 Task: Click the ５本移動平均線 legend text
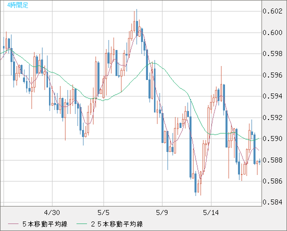[45, 224]
